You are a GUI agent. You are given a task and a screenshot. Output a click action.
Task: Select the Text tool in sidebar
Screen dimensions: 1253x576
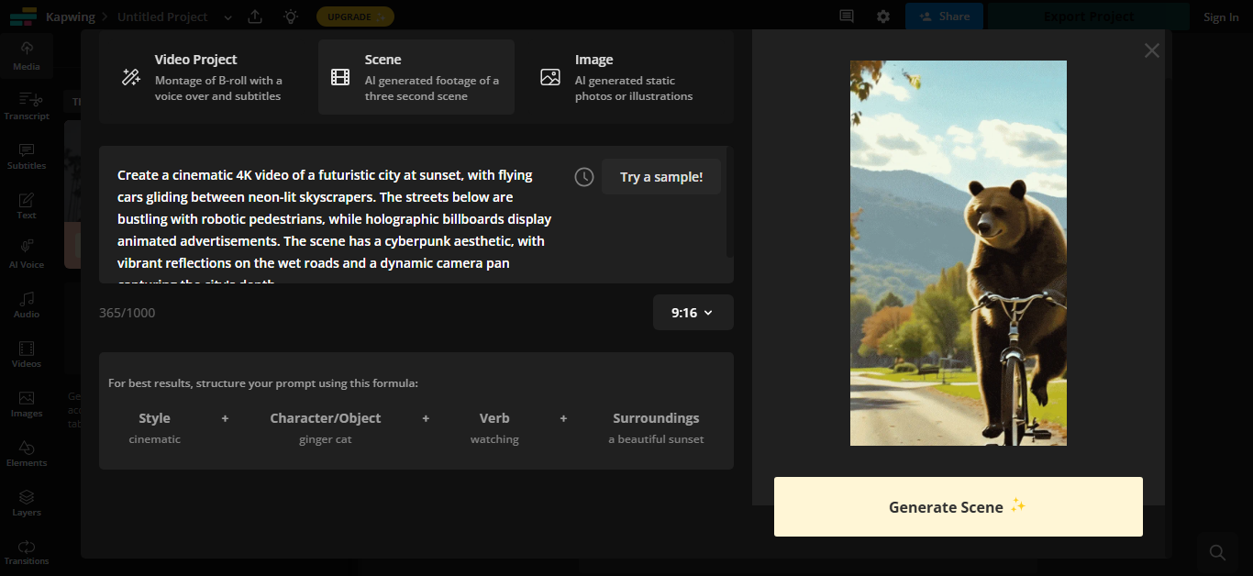27,205
